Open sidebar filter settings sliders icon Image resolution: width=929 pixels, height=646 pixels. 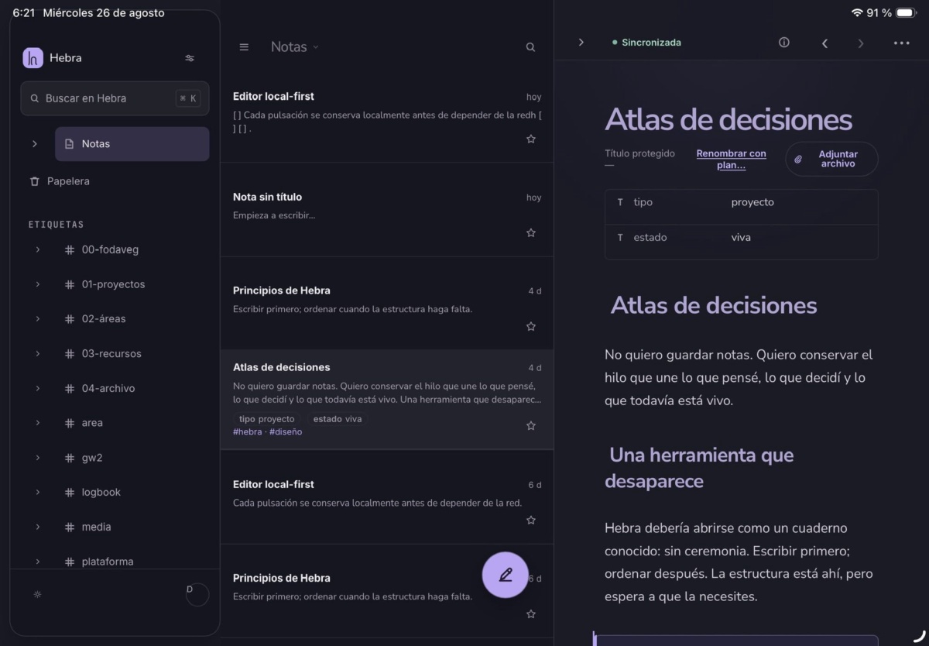(x=190, y=58)
